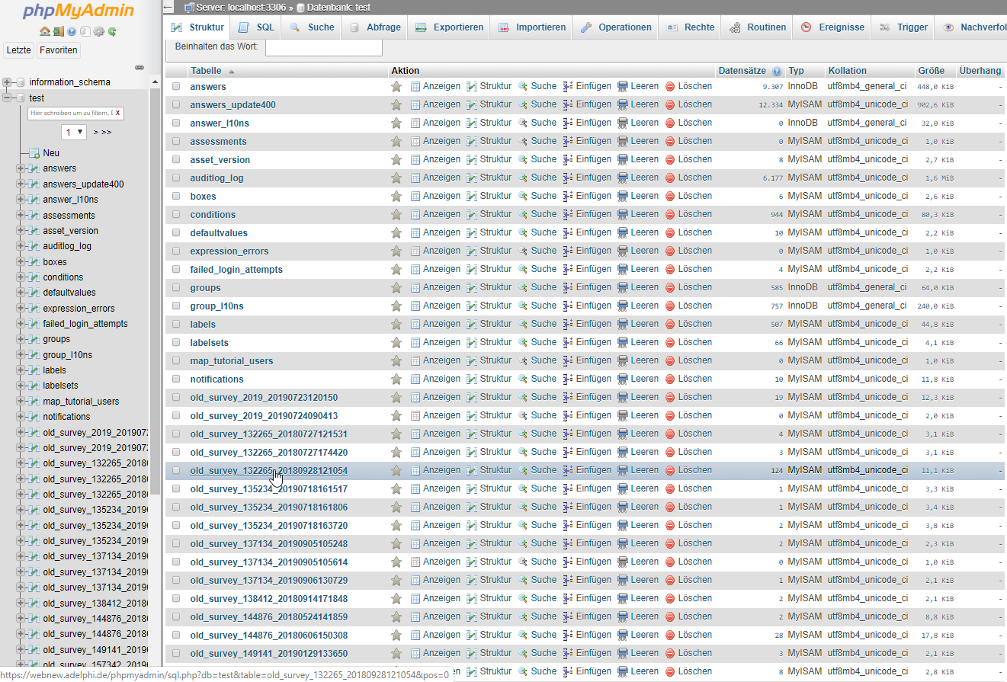Viewport: 1007px width, 682px height.
Task: Click the red Löschen icon for boxes
Action: coord(670,196)
